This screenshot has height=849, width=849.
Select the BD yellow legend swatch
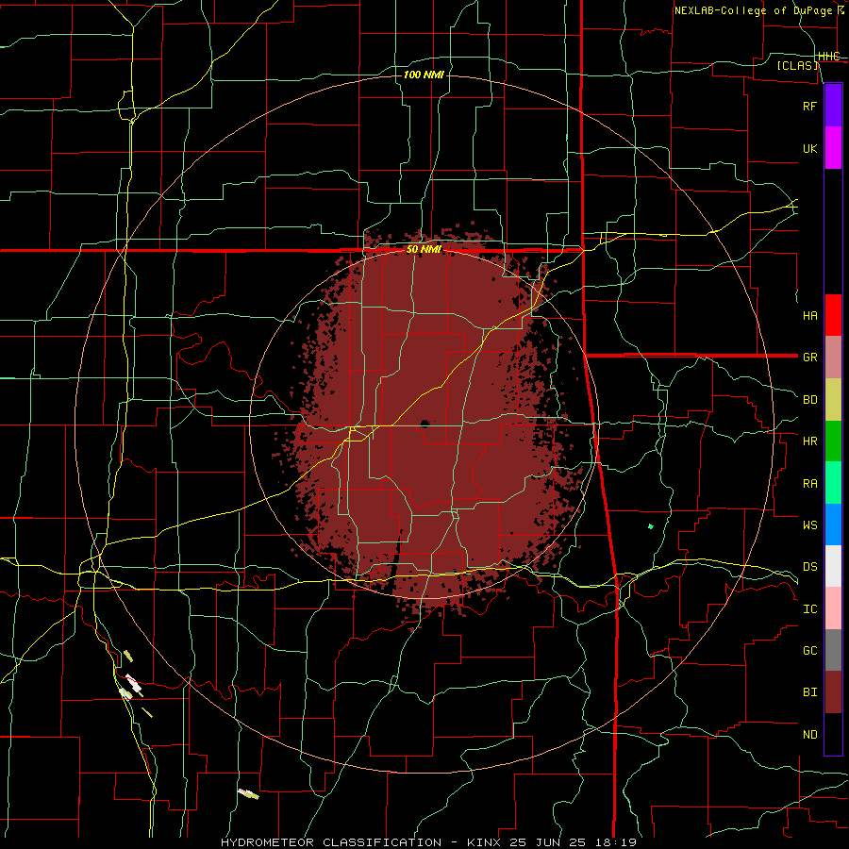[833, 400]
